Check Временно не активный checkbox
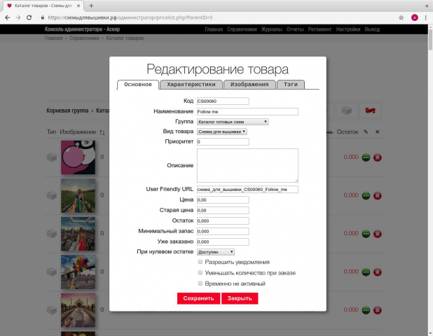Viewport: 433px width, 336px height. (200, 283)
